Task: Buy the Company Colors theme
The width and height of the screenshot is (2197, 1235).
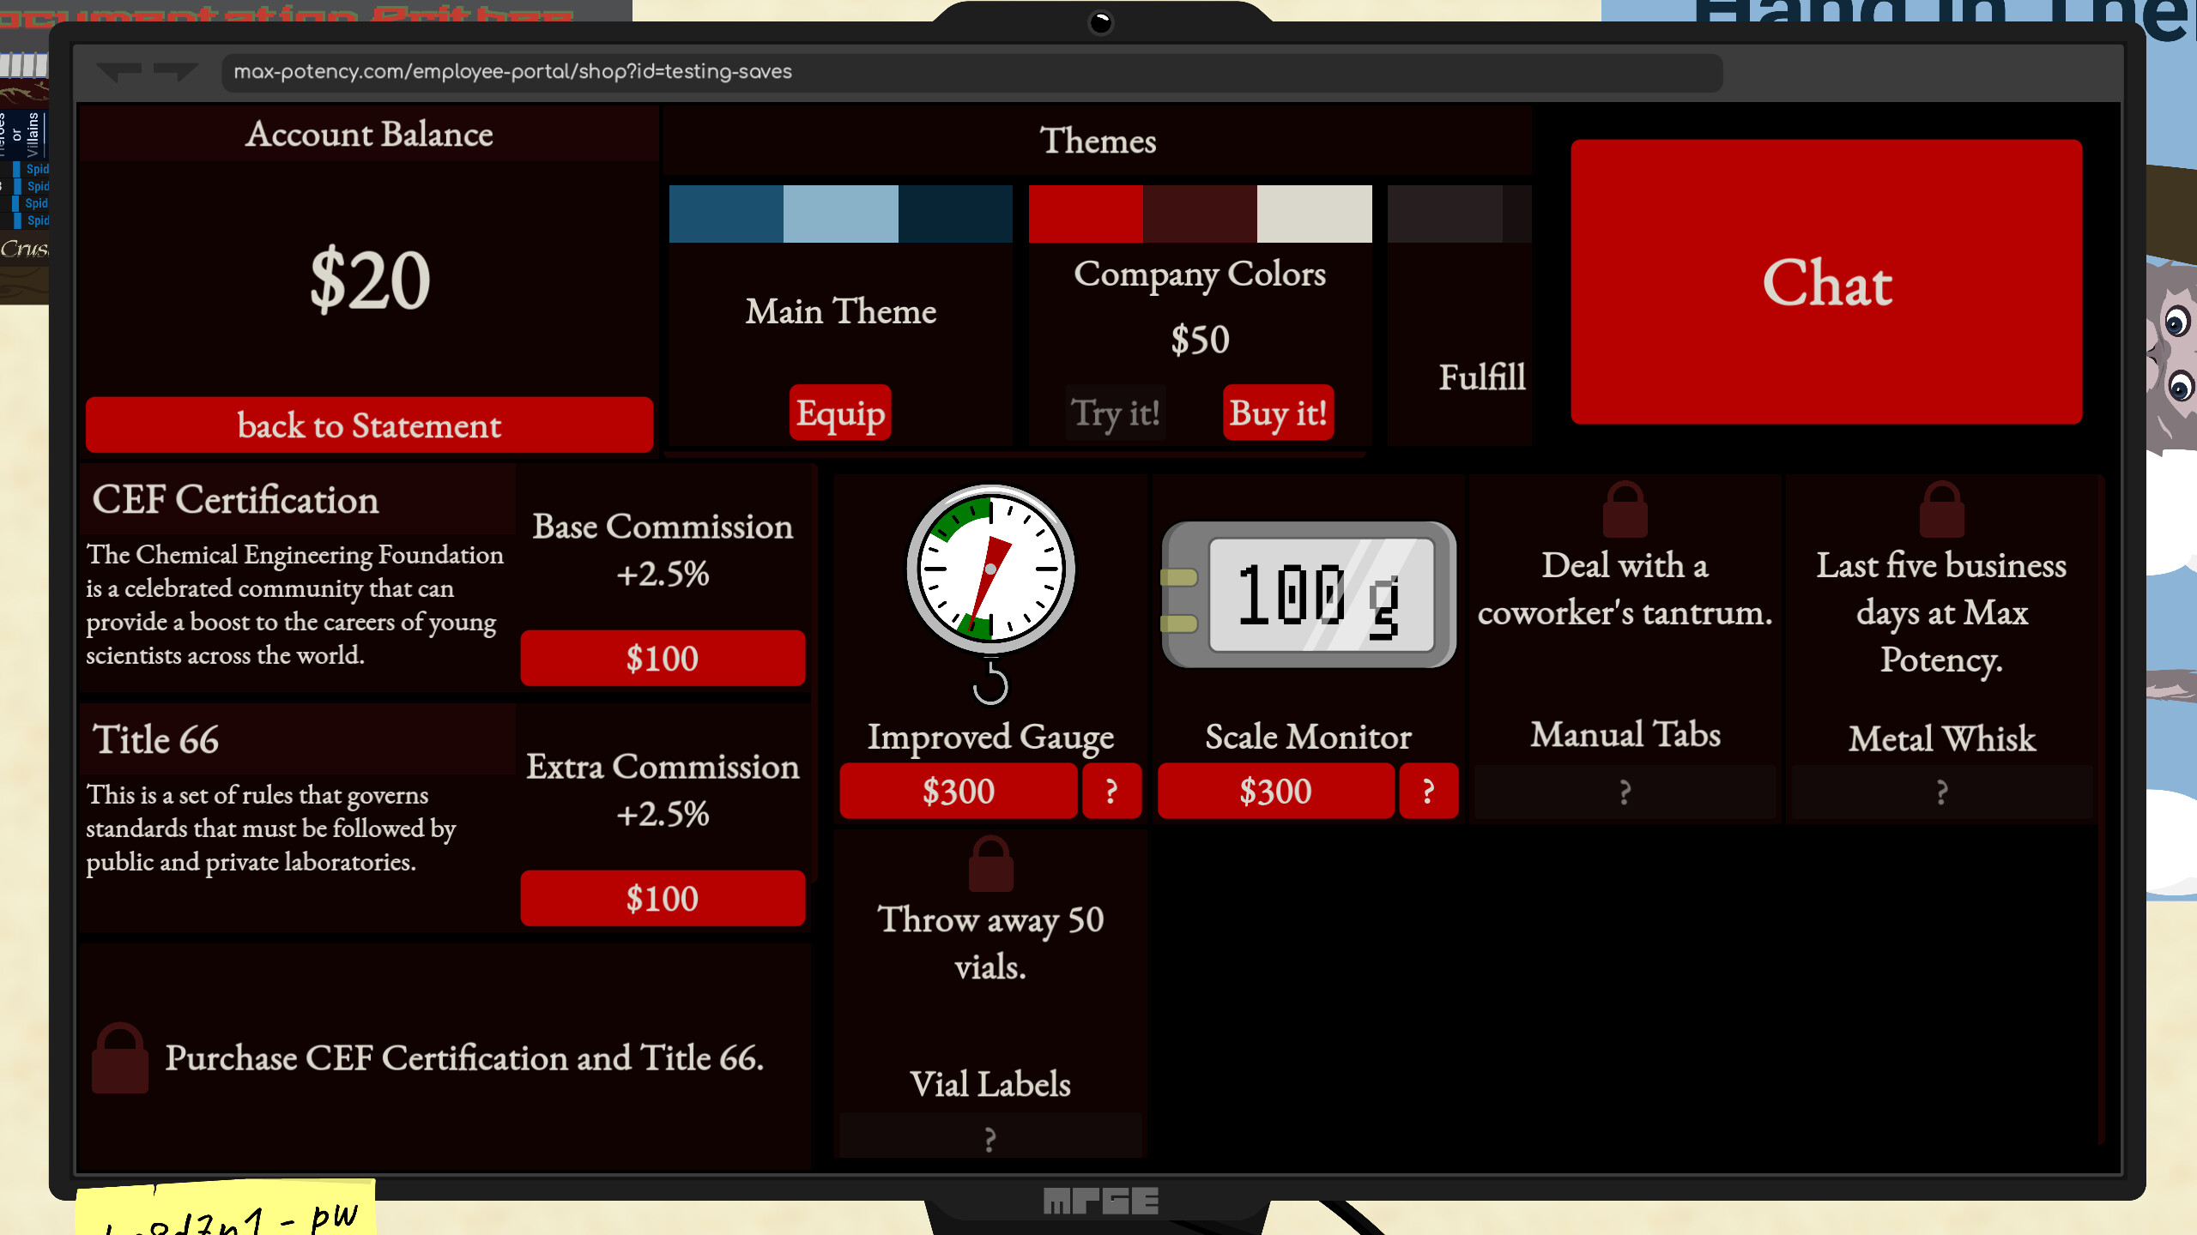Action: [1278, 413]
